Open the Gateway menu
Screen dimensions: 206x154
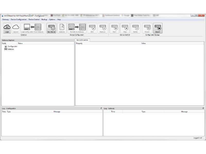(x=5, y=20)
